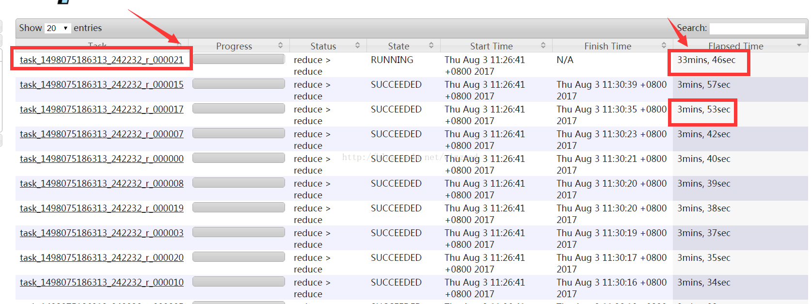
Task: Open task_1498075186313_242232_r_000017 link
Action: pos(102,109)
